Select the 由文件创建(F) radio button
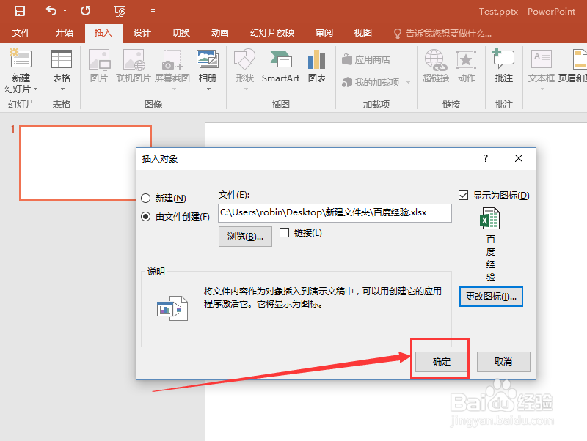This screenshot has width=587, height=441. [x=145, y=216]
